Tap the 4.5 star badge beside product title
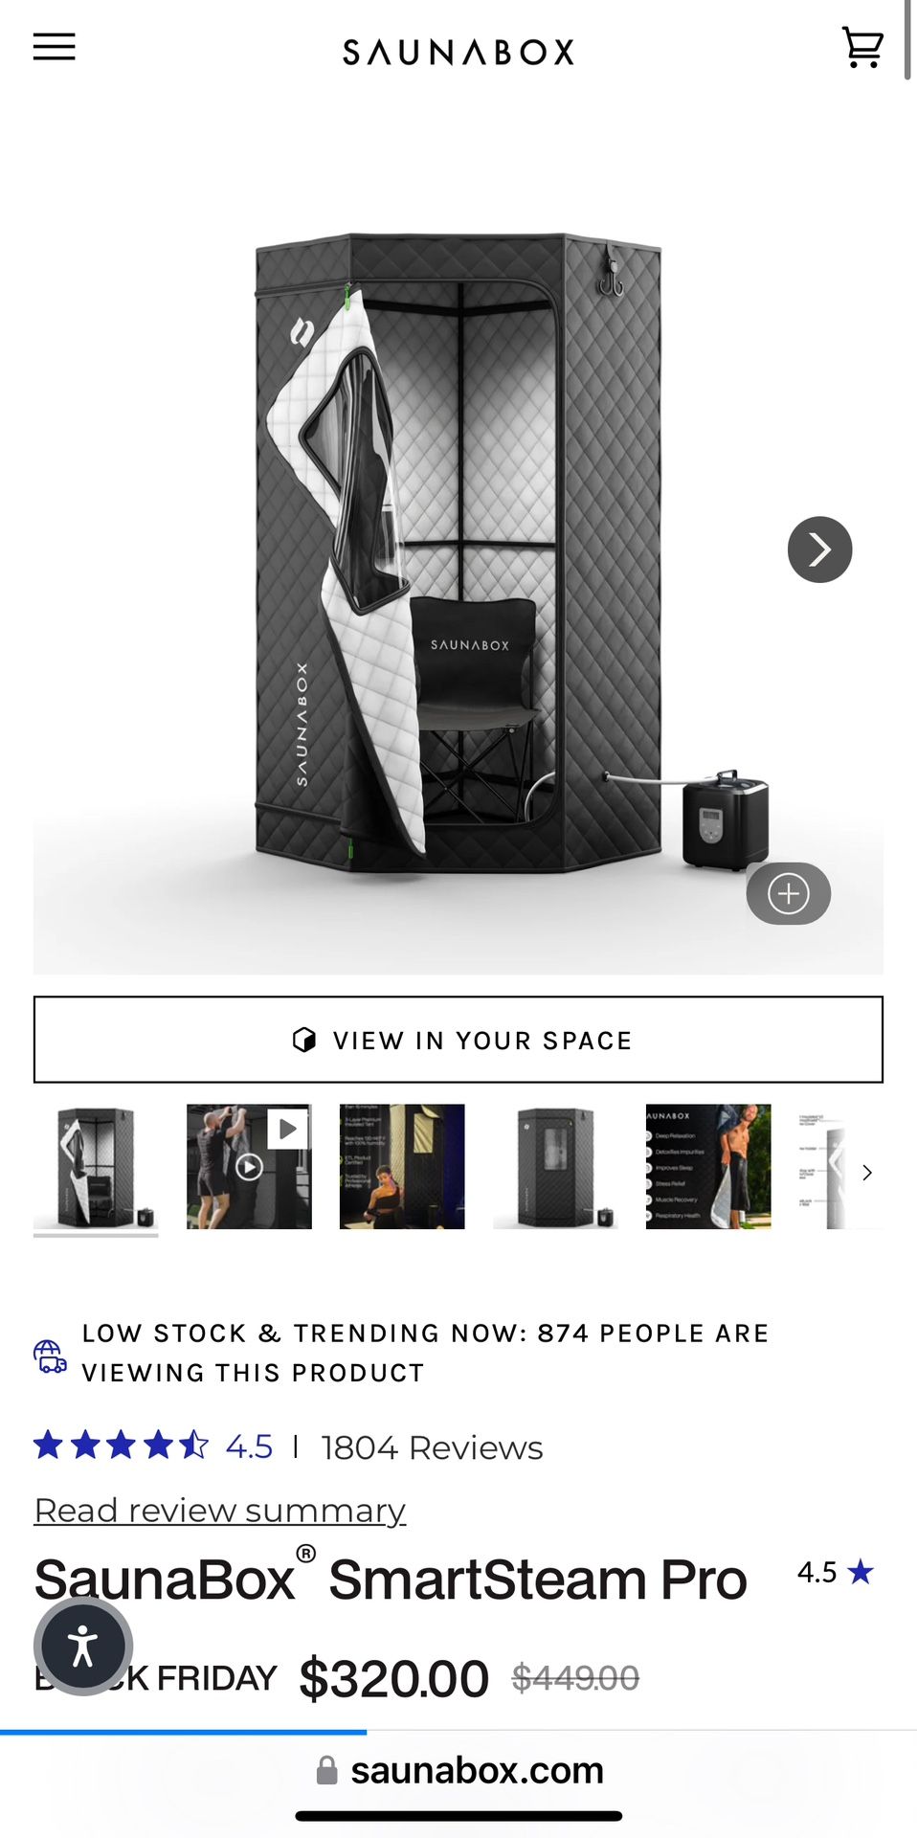 click(835, 1572)
